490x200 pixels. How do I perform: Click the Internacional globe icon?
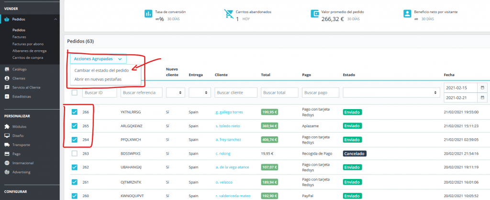[x=7, y=163]
